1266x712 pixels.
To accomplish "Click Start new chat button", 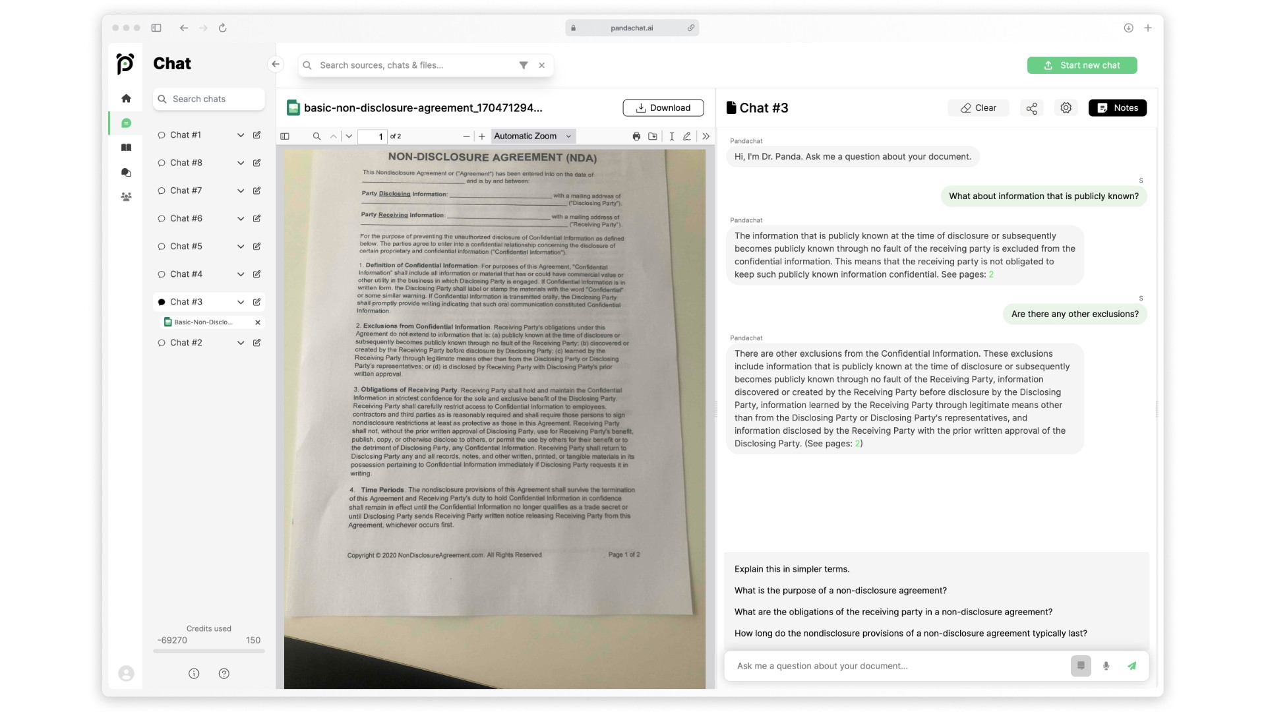I will pyautogui.click(x=1082, y=65).
